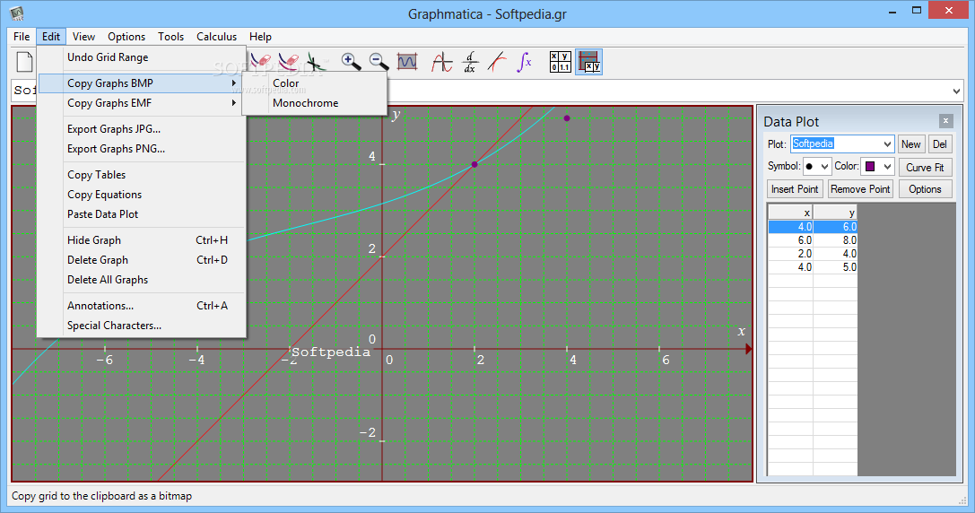Image resolution: width=975 pixels, height=513 pixels.
Task: Click the Zoom Out magnifier icon
Action: tap(379, 61)
